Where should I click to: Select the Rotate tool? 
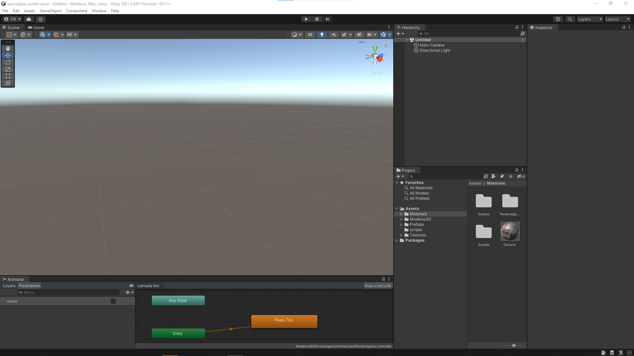click(x=8, y=62)
